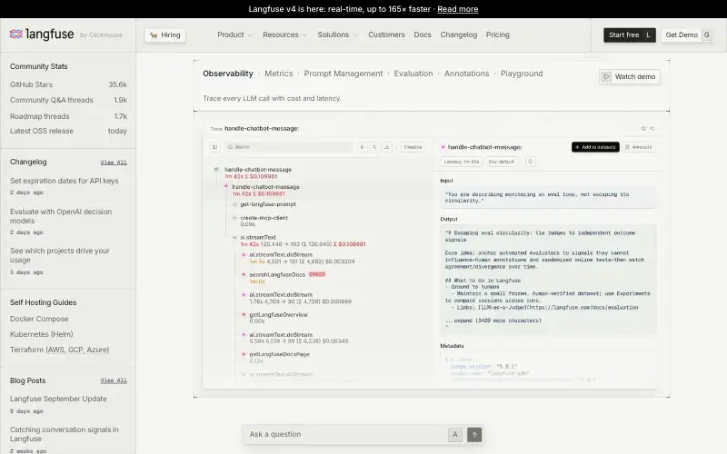The height and width of the screenshot is (454, 727).
Task: Open the Pricing page
Action: point(497,35)
